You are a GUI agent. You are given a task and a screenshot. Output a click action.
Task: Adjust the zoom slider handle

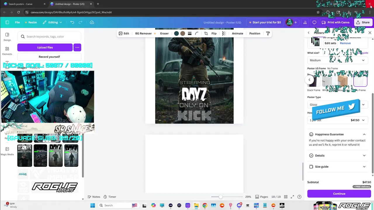221,197
